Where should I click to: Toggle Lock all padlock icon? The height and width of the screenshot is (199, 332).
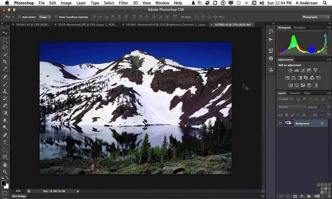point(304,115)
